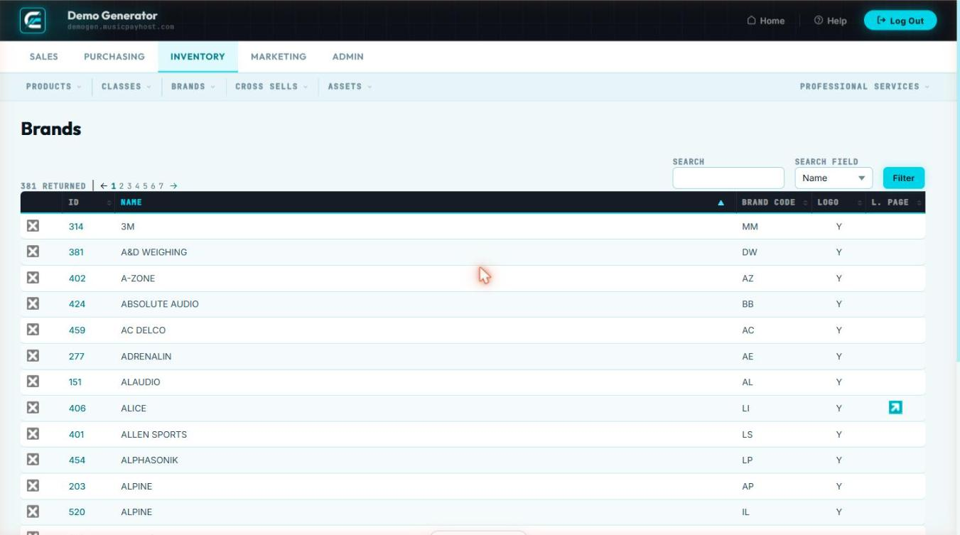Image resolution: width=960 pixels, height=535 pixels.
Task: Switch to the Purchasing tab
Action: [x=114, y=57]
